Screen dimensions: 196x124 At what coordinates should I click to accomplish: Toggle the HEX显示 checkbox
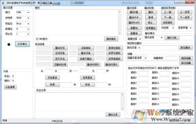coord(37,39)
